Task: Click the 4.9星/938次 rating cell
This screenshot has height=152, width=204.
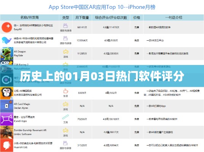Action: (111, 40)
